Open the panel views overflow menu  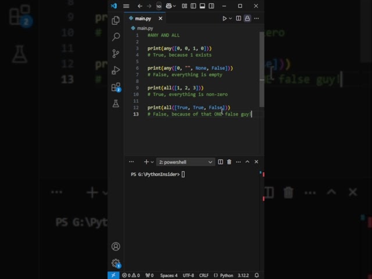131,162
